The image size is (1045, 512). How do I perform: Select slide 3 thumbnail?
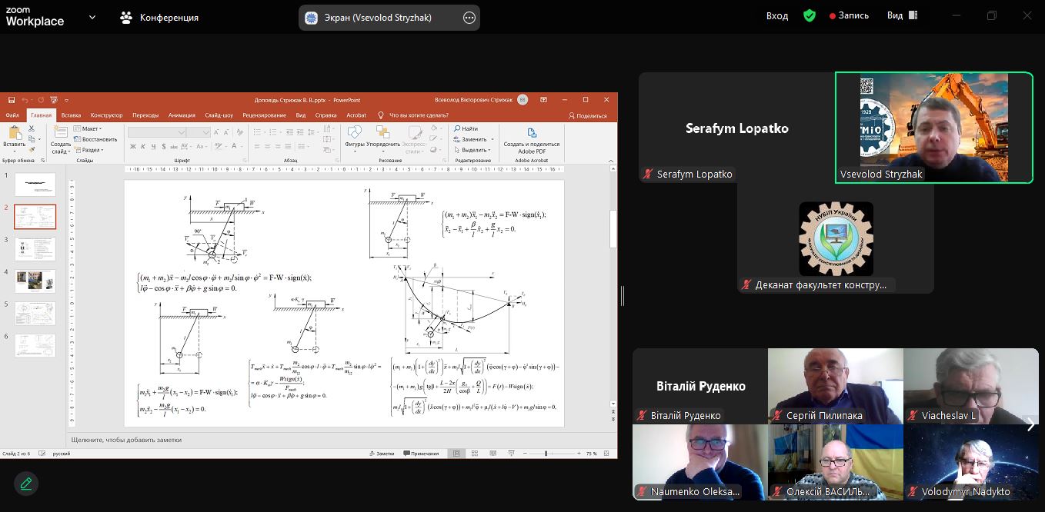point(35,249)
